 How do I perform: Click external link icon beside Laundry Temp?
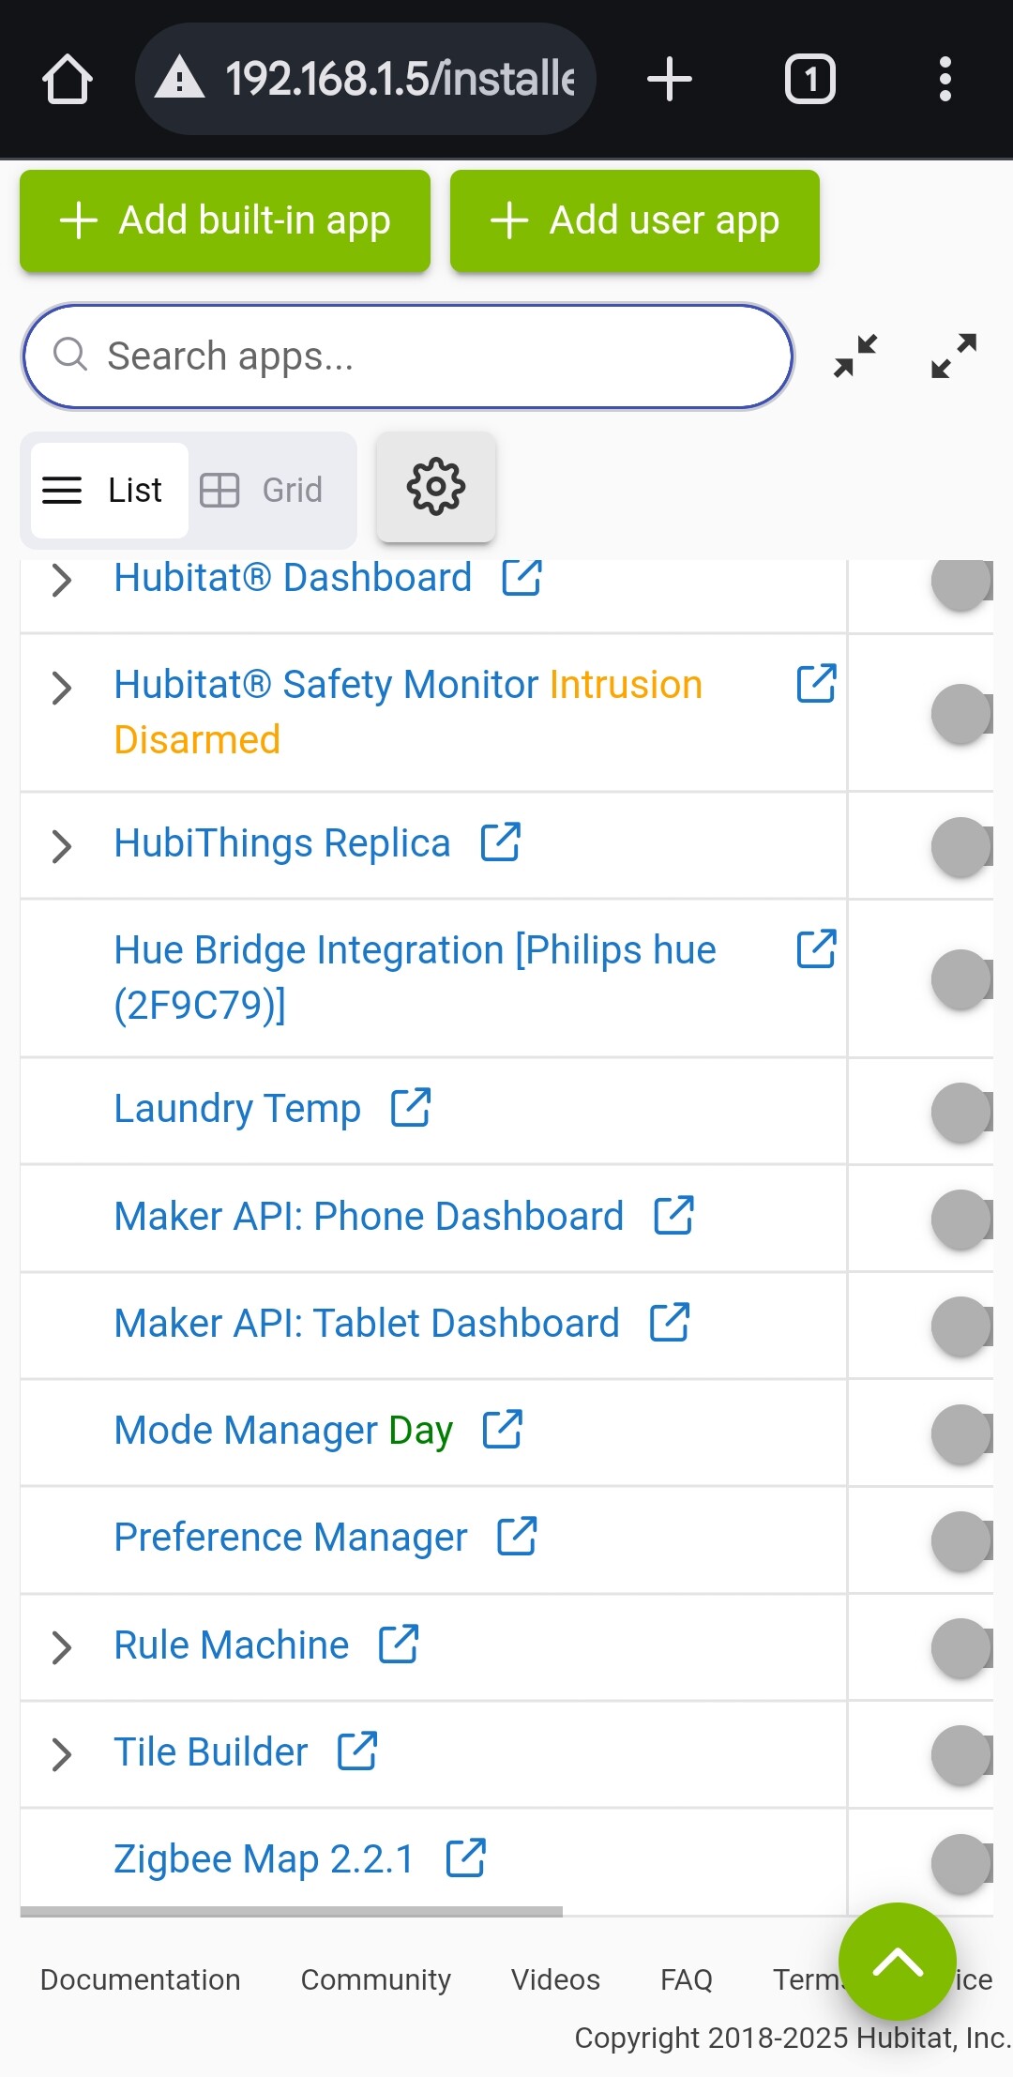tap(411, 1108)
